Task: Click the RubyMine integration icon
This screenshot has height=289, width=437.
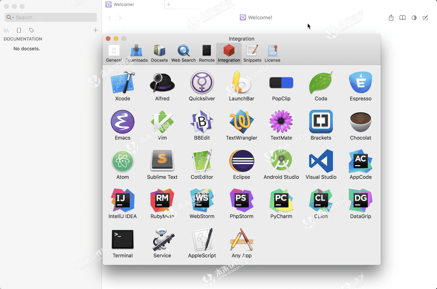Action: pyautogui.click(x=162, y=200)
